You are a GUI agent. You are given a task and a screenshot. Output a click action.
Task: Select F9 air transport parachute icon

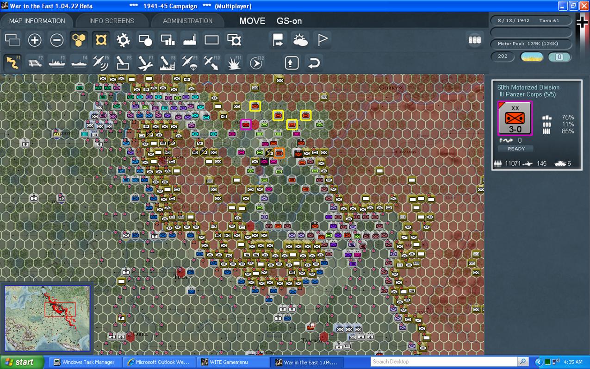tap(190, 63)
